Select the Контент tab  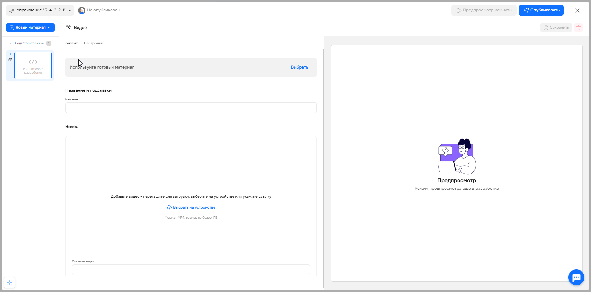[70, 43]
